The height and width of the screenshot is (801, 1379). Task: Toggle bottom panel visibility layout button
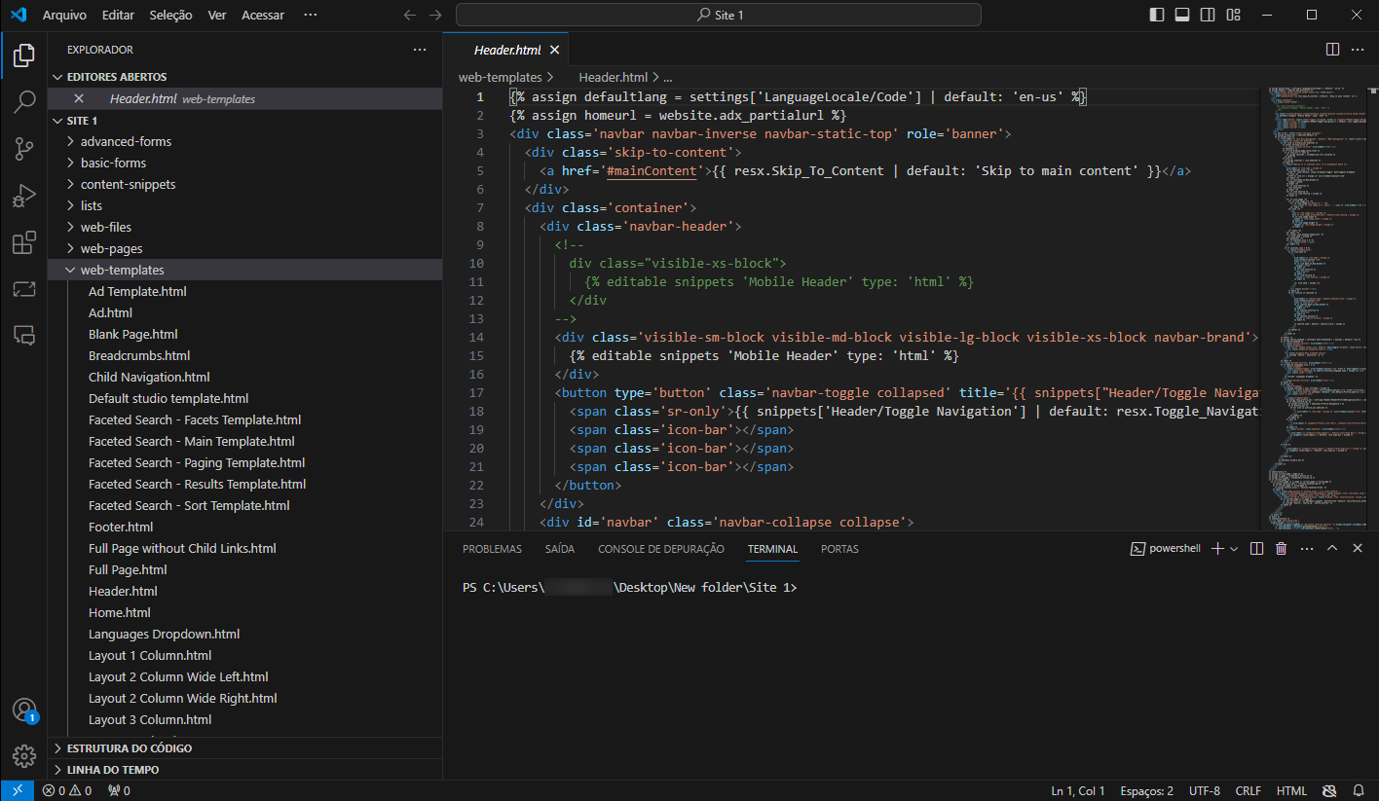pyautogui.click(x=1182, y=15)
